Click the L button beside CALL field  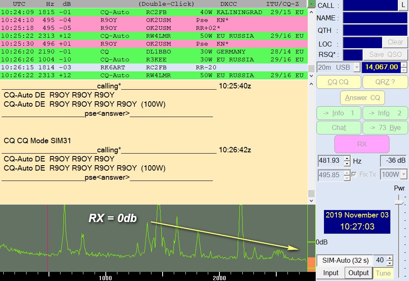pyautogui.click(x=403, y=5)
